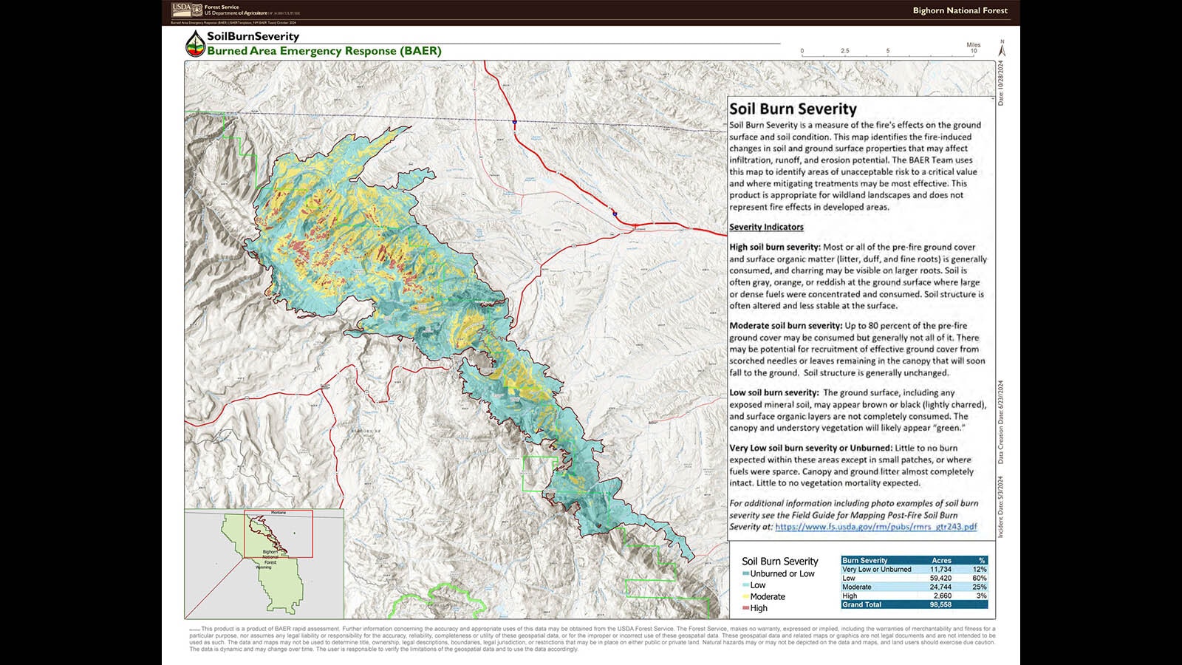Click the BAER teardrop logo
1182x665 pixels.
point(195,43)
